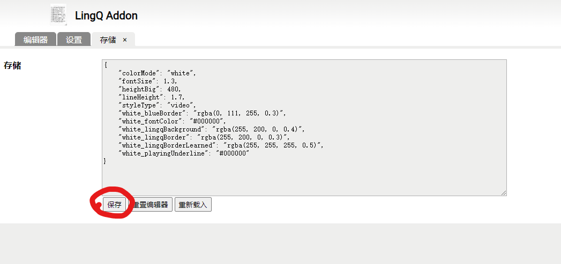Select the 存储 tab
Screen dimensions: 561x264
coord(108,40)
